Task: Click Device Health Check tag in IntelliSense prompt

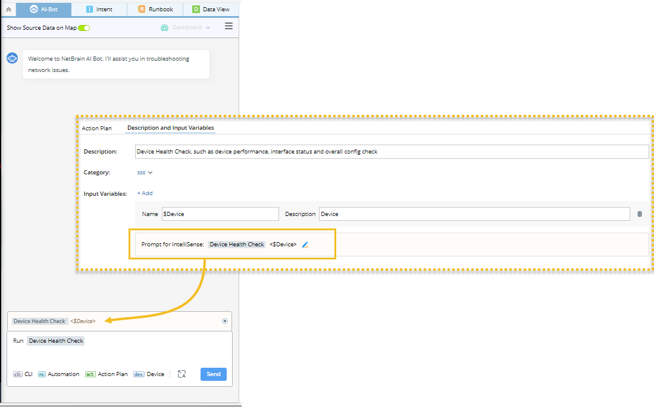Action: [237, 245]
